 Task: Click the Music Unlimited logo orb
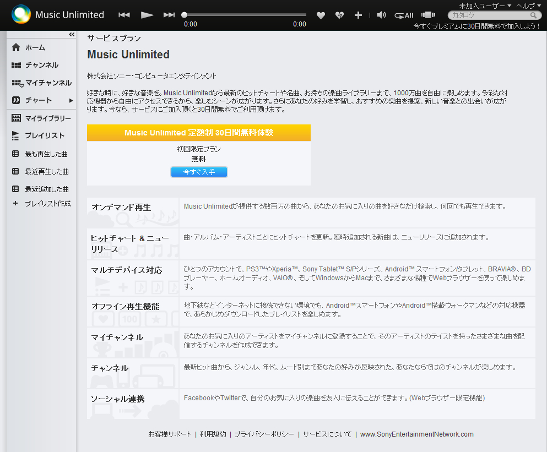tap(21, 14)
